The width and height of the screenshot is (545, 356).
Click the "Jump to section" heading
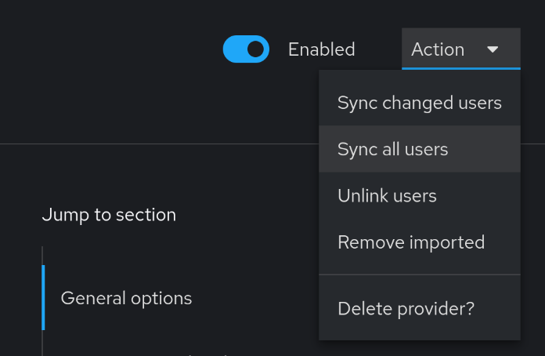coord(109,215)
